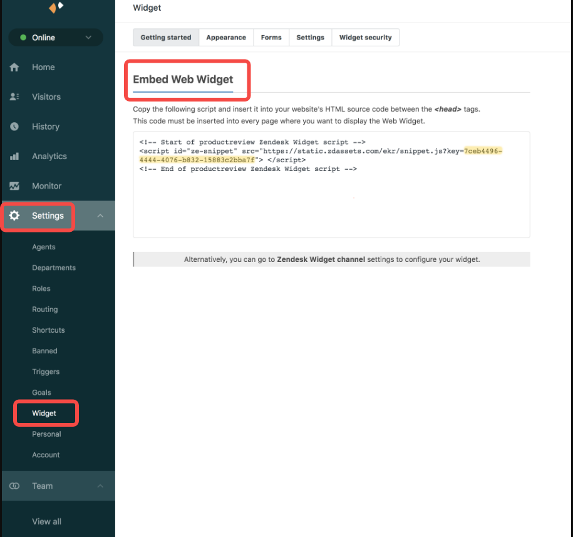Open the Banned list
This screenshot has height=537, width=573.
[x=44, y=351]
